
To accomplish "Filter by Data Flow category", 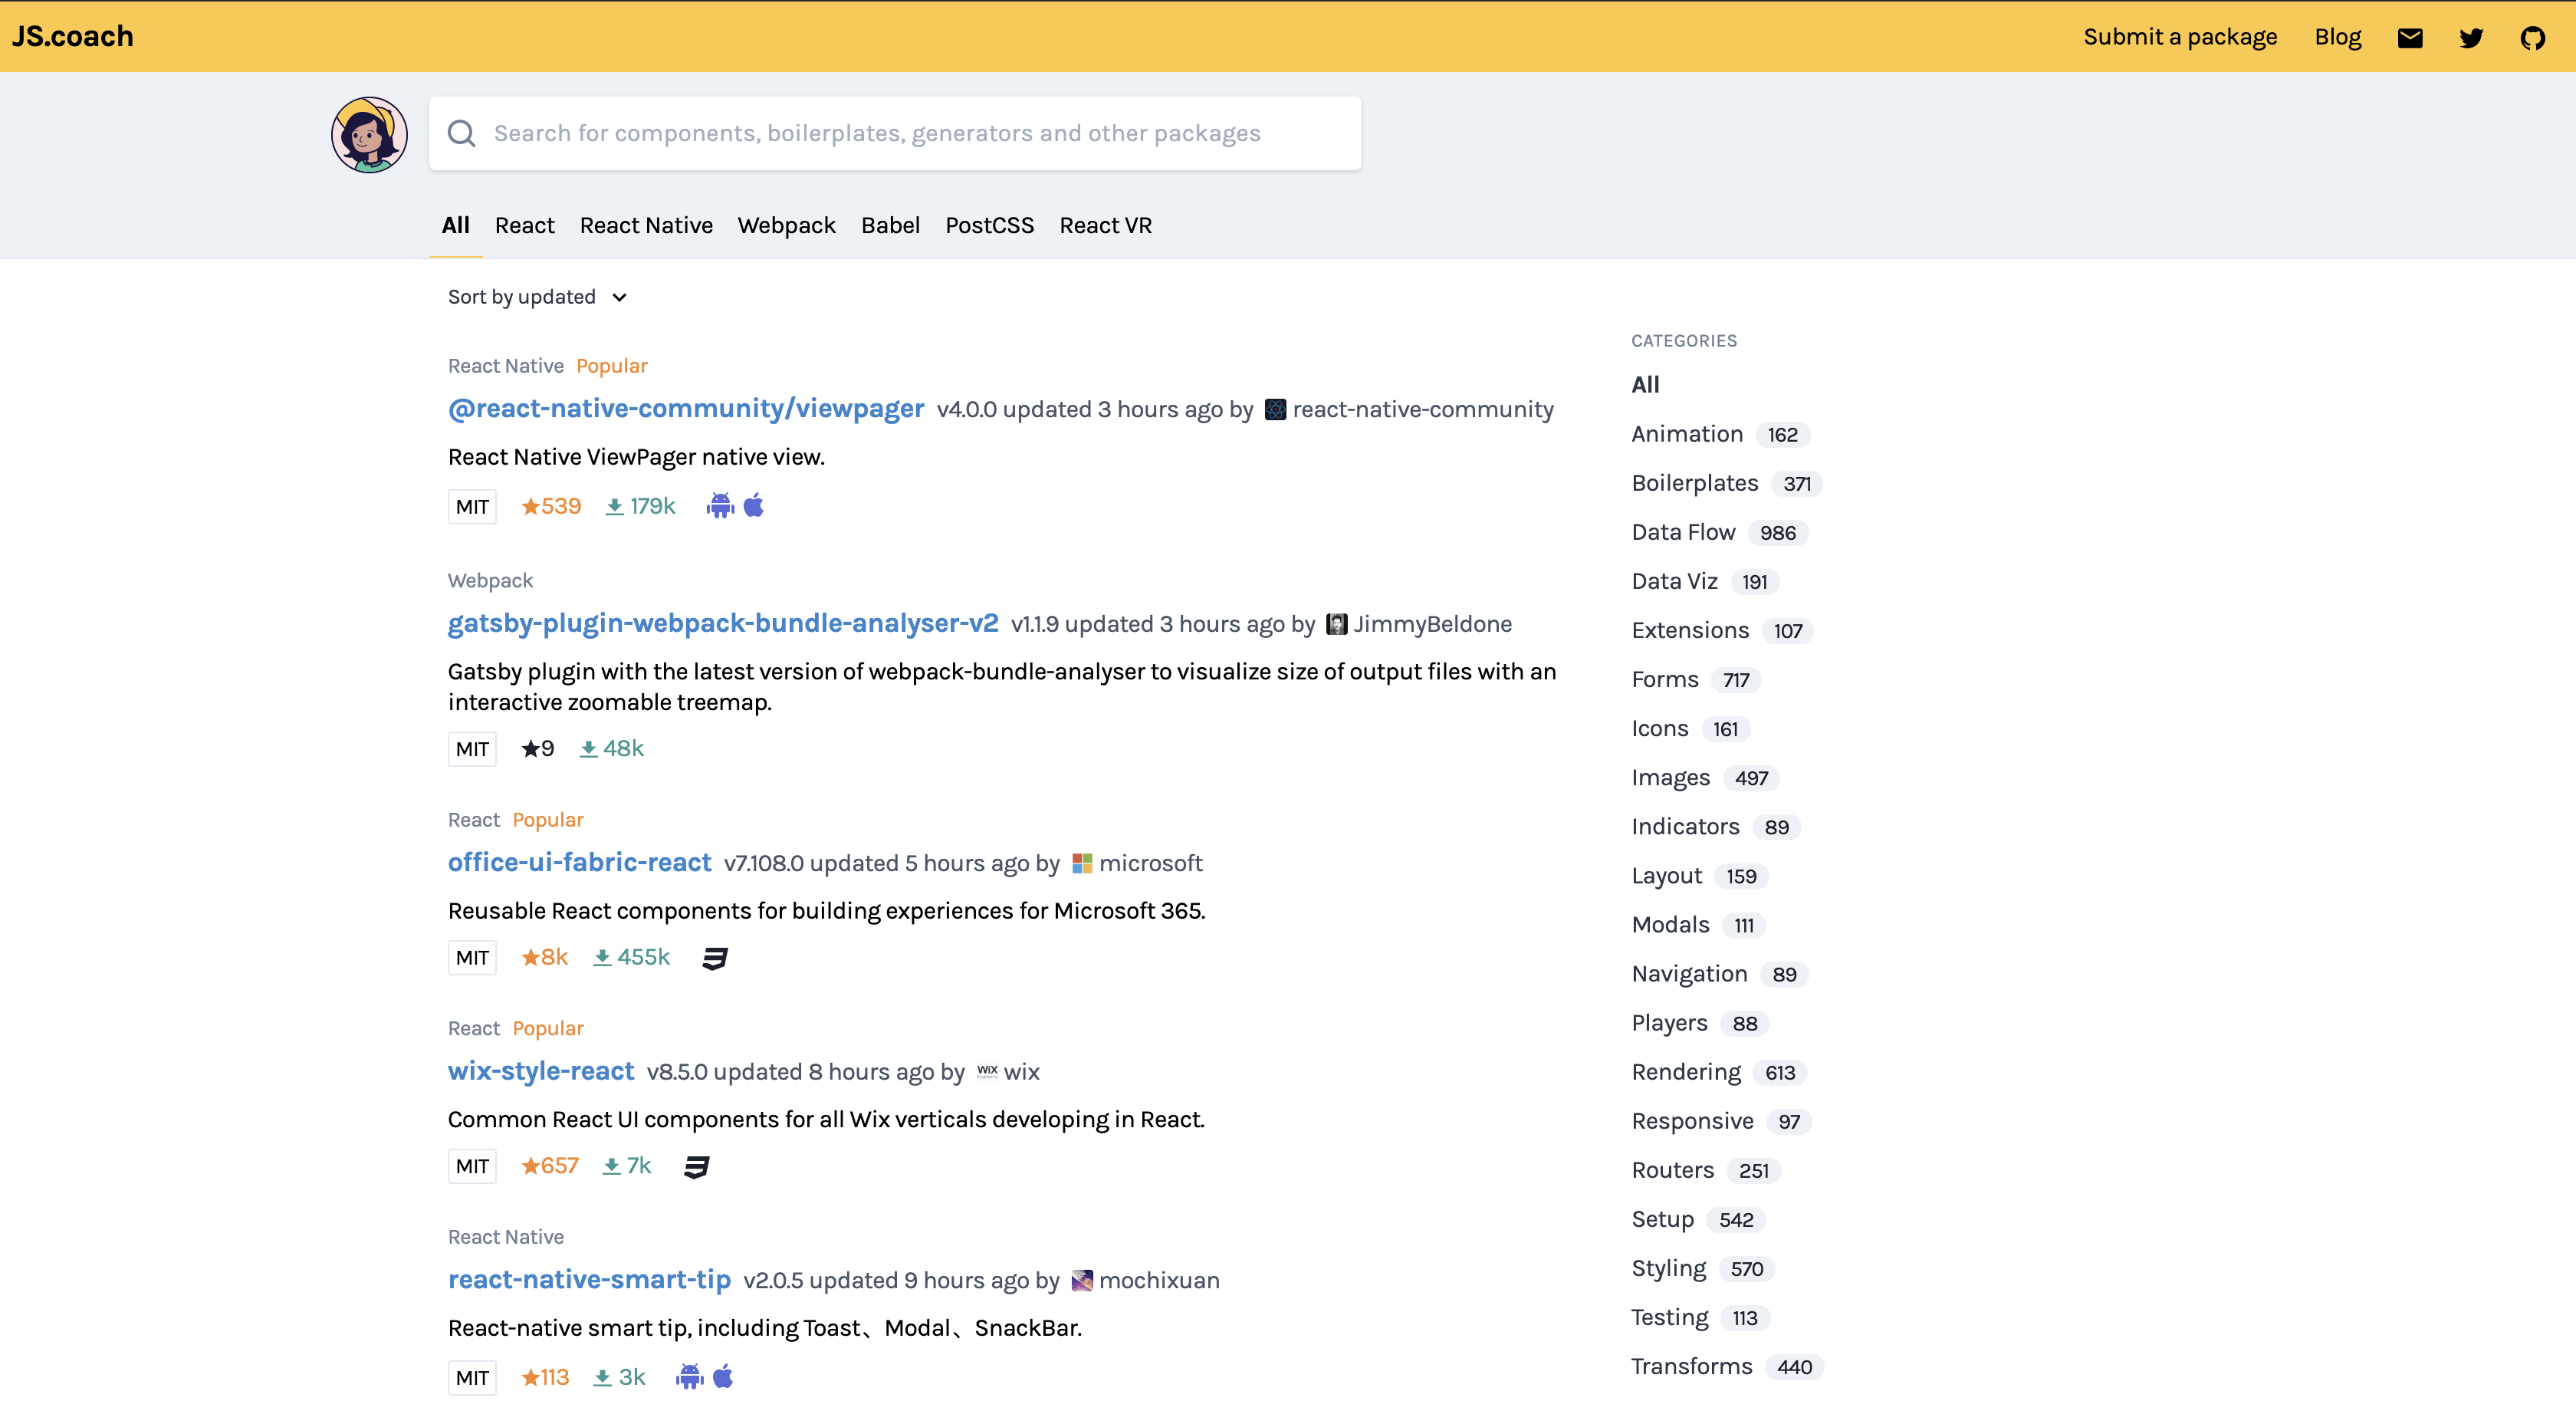I will 1683,532.
